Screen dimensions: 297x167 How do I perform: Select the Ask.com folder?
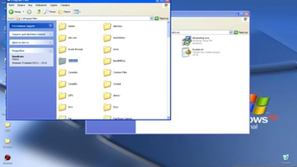(x=68, y=38)
